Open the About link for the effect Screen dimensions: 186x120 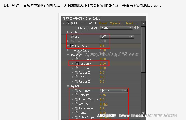click(131, 23)
